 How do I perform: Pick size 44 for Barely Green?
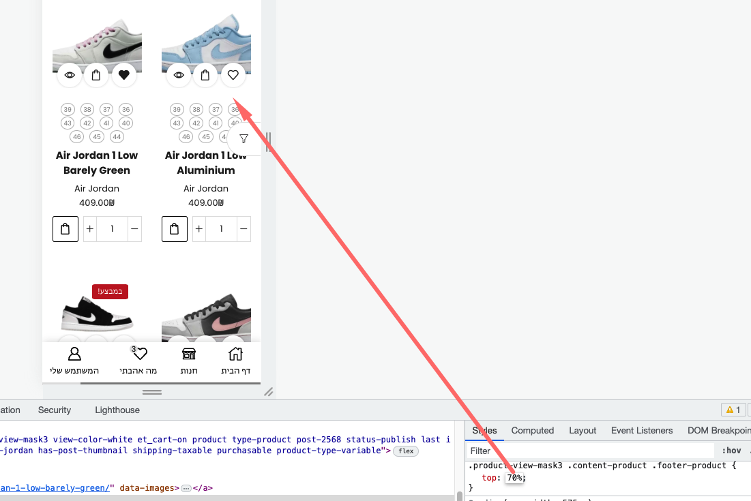click(x=117, y=137)
